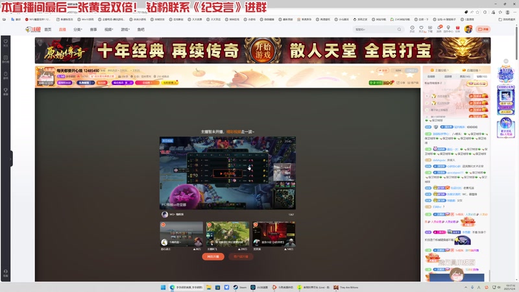Open the ranking icon in left sidebar
Screen dimensions: 519x292
(6, 59)
